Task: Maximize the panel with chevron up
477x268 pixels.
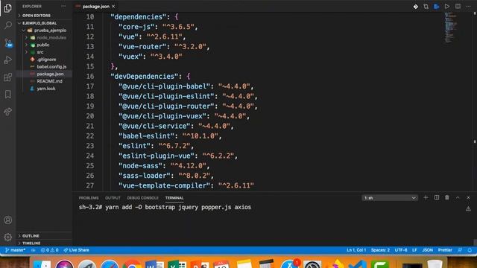Action: coord(458,197)
